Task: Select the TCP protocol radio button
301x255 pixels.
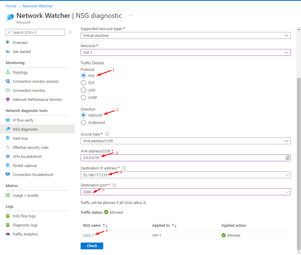Action: [x=83, y=83]
